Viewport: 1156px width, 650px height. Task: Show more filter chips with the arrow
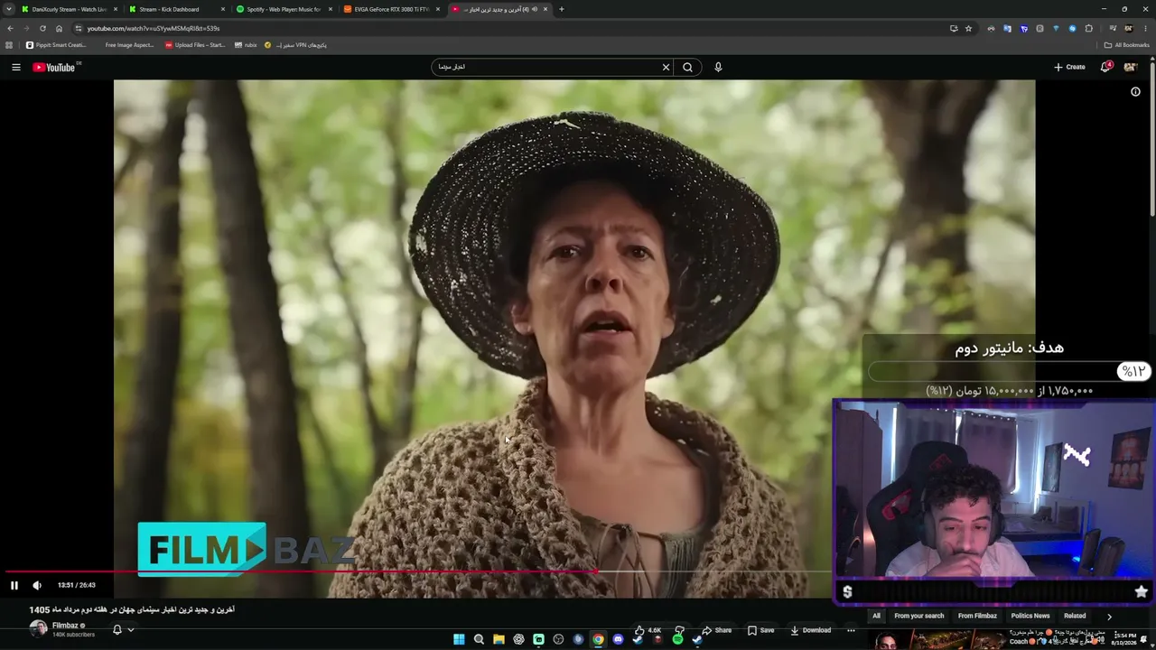point(1109,616)
